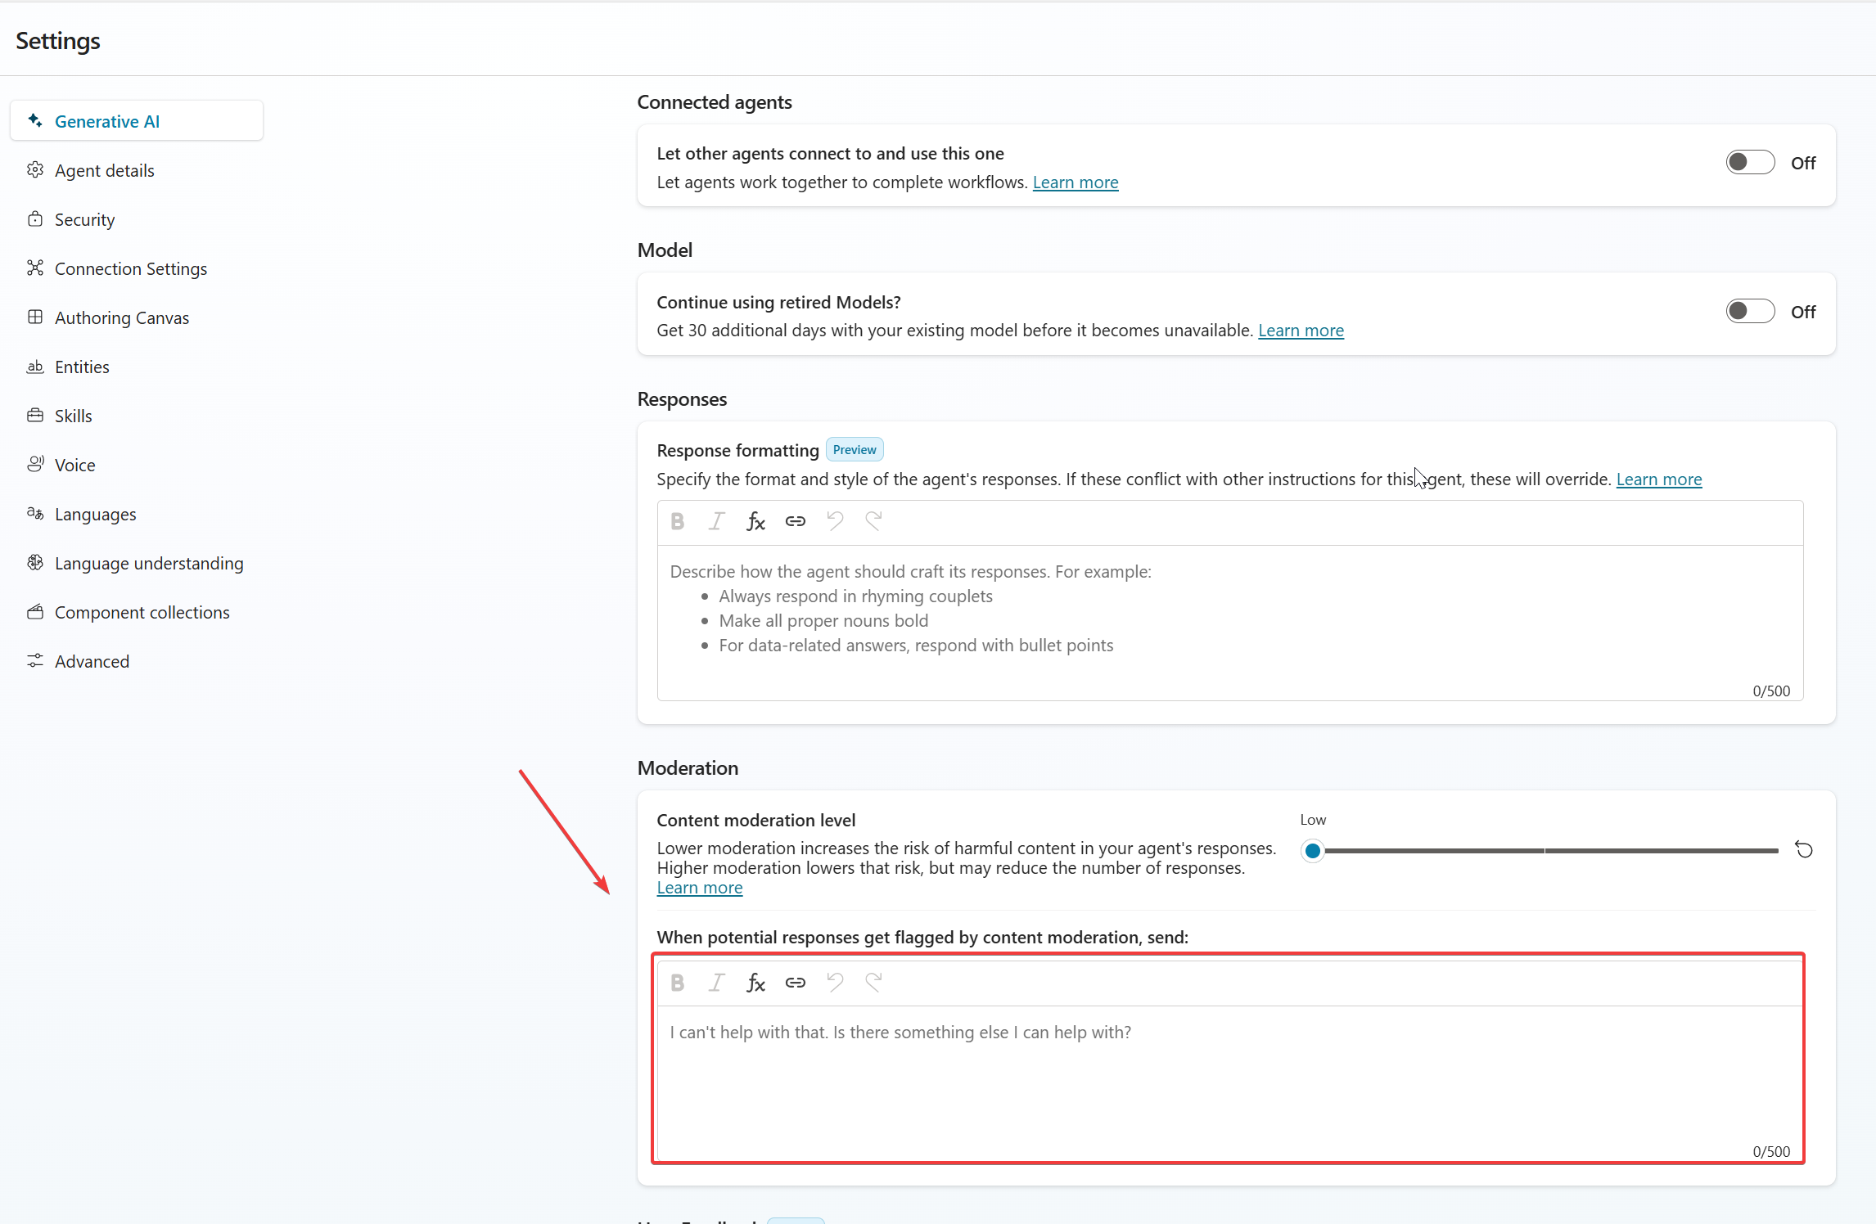1876x1224 pixels.
Task: Open Advanced settings section
Action: click(92, 662)
